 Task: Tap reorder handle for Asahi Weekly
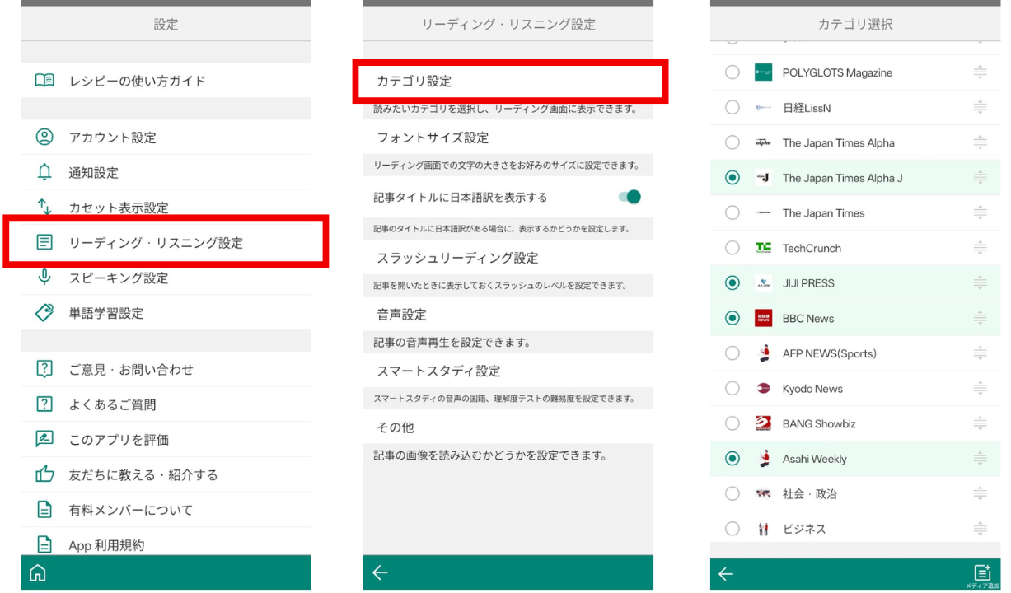979,459
